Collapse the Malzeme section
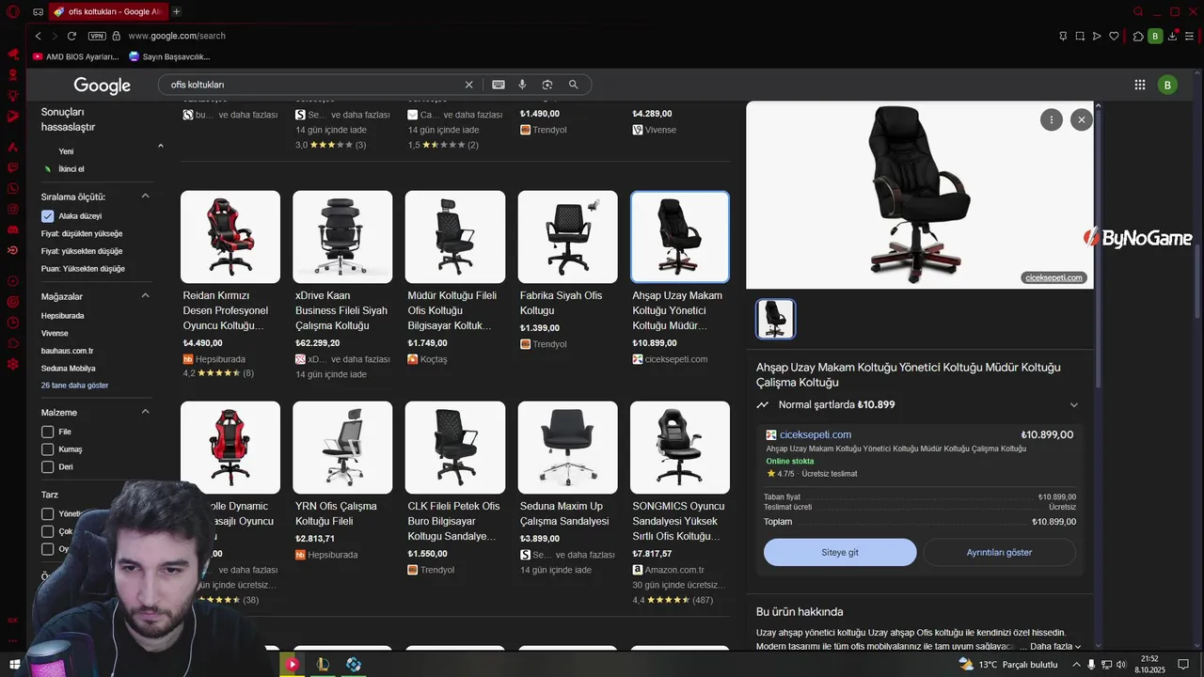1204x677 pixels. click(146, 412)
